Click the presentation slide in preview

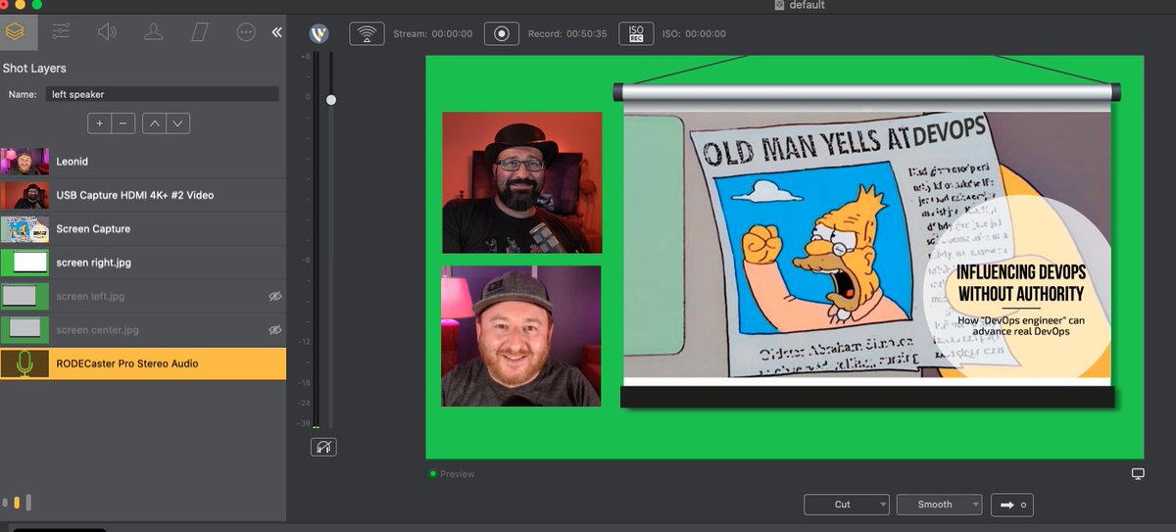(x=867, y=246)
